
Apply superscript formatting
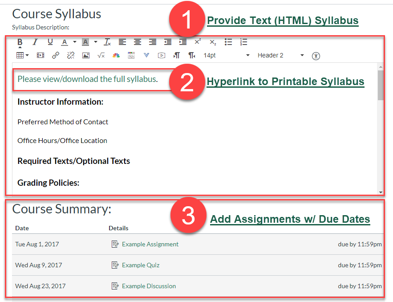pyautogui.click(x=198, y=42)
